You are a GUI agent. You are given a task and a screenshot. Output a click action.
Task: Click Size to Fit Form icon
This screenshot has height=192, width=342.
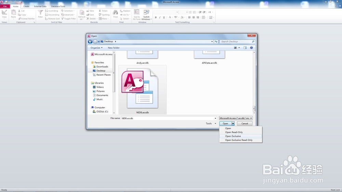[x=137, y=12]
